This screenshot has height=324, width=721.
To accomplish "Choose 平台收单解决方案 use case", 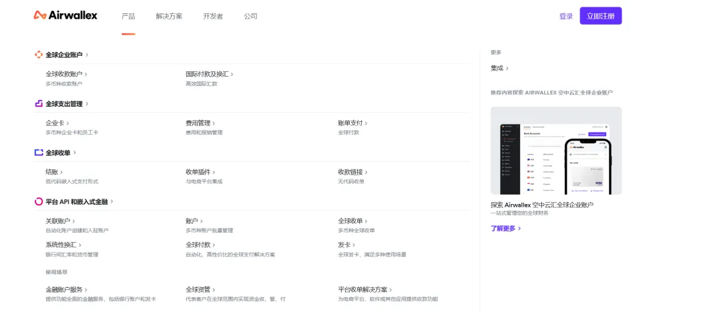I will pos(365,289).
